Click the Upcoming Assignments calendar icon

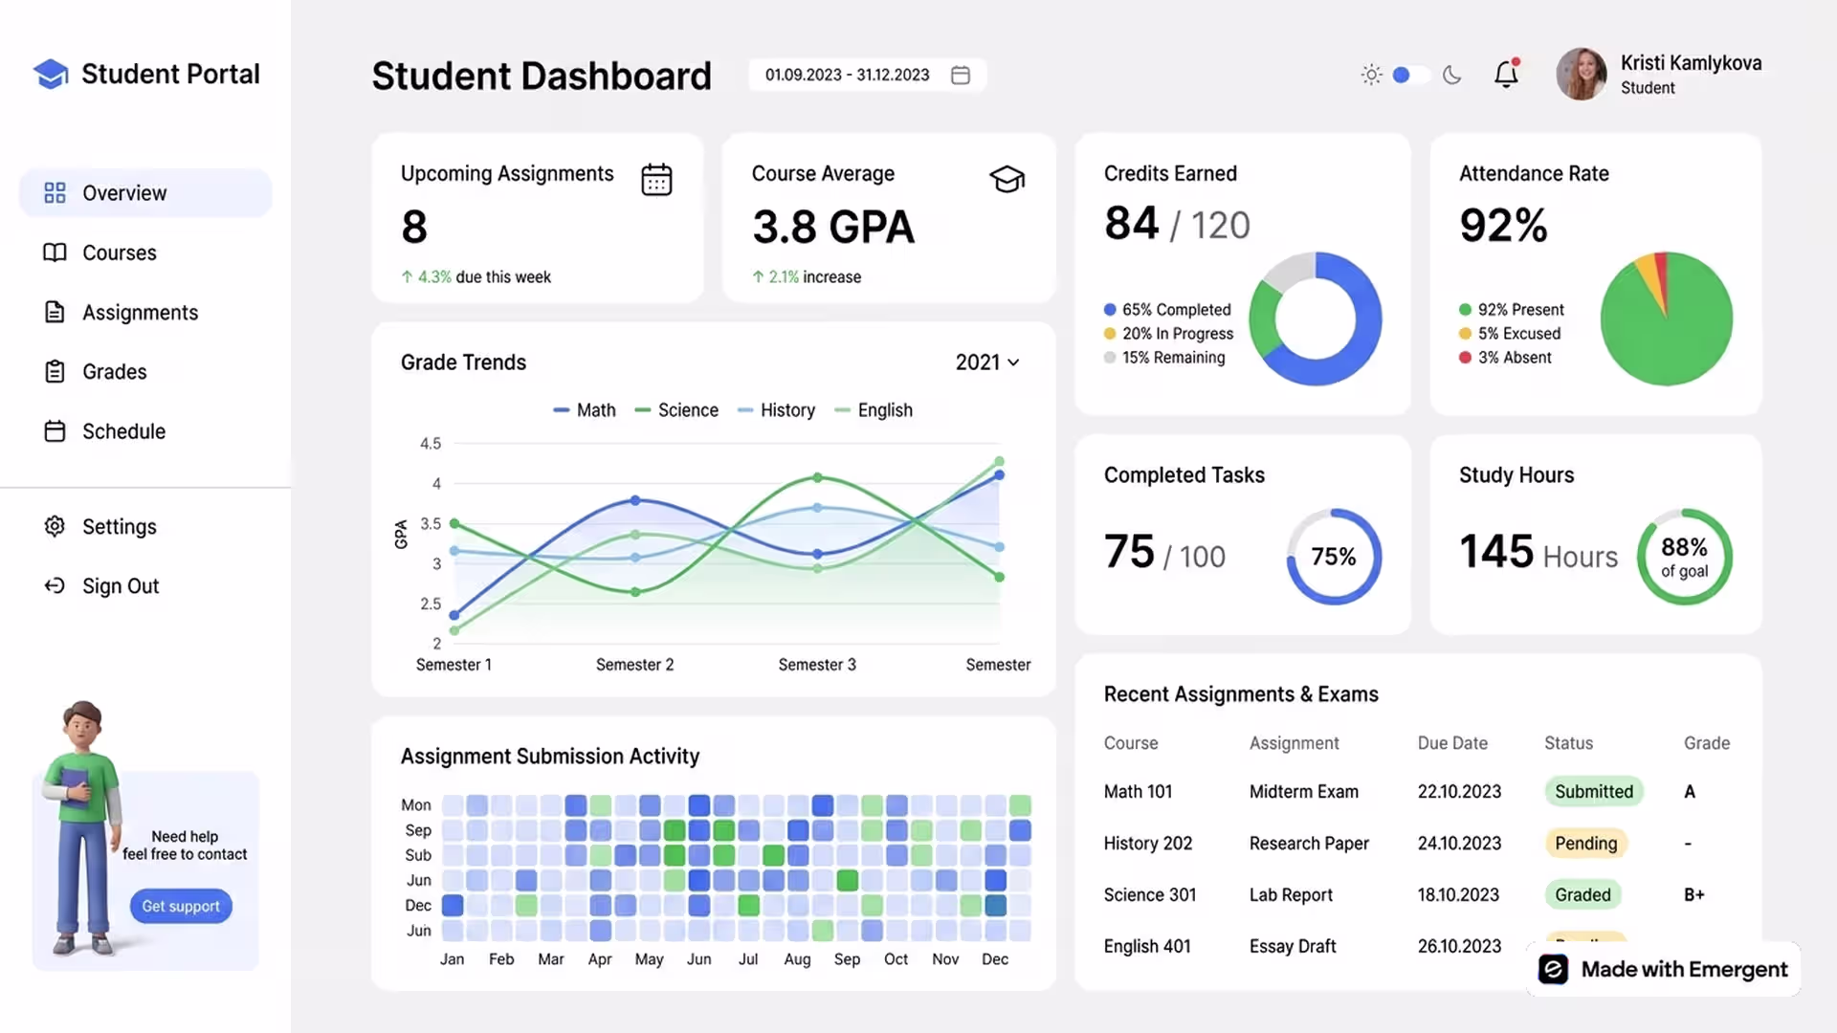click(x=656, y=179)
